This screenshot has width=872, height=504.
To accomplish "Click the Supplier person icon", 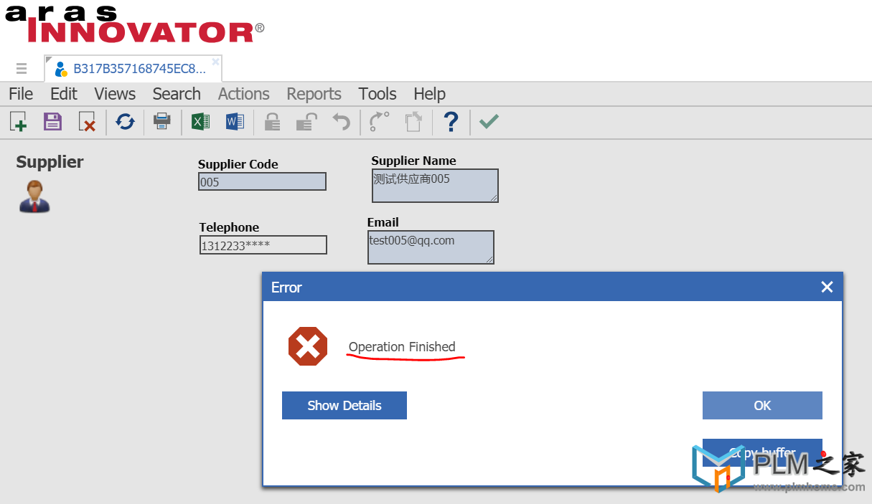I will 34,196.
